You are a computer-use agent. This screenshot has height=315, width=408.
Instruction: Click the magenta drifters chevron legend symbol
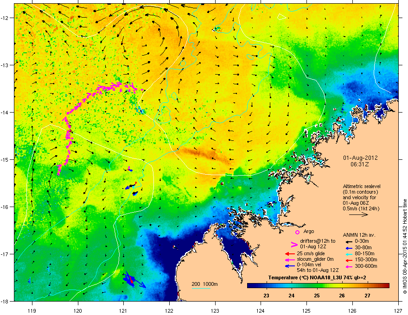pos(294,244)
